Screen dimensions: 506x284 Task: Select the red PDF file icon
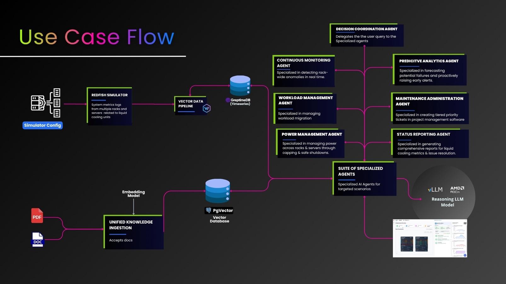37,216
